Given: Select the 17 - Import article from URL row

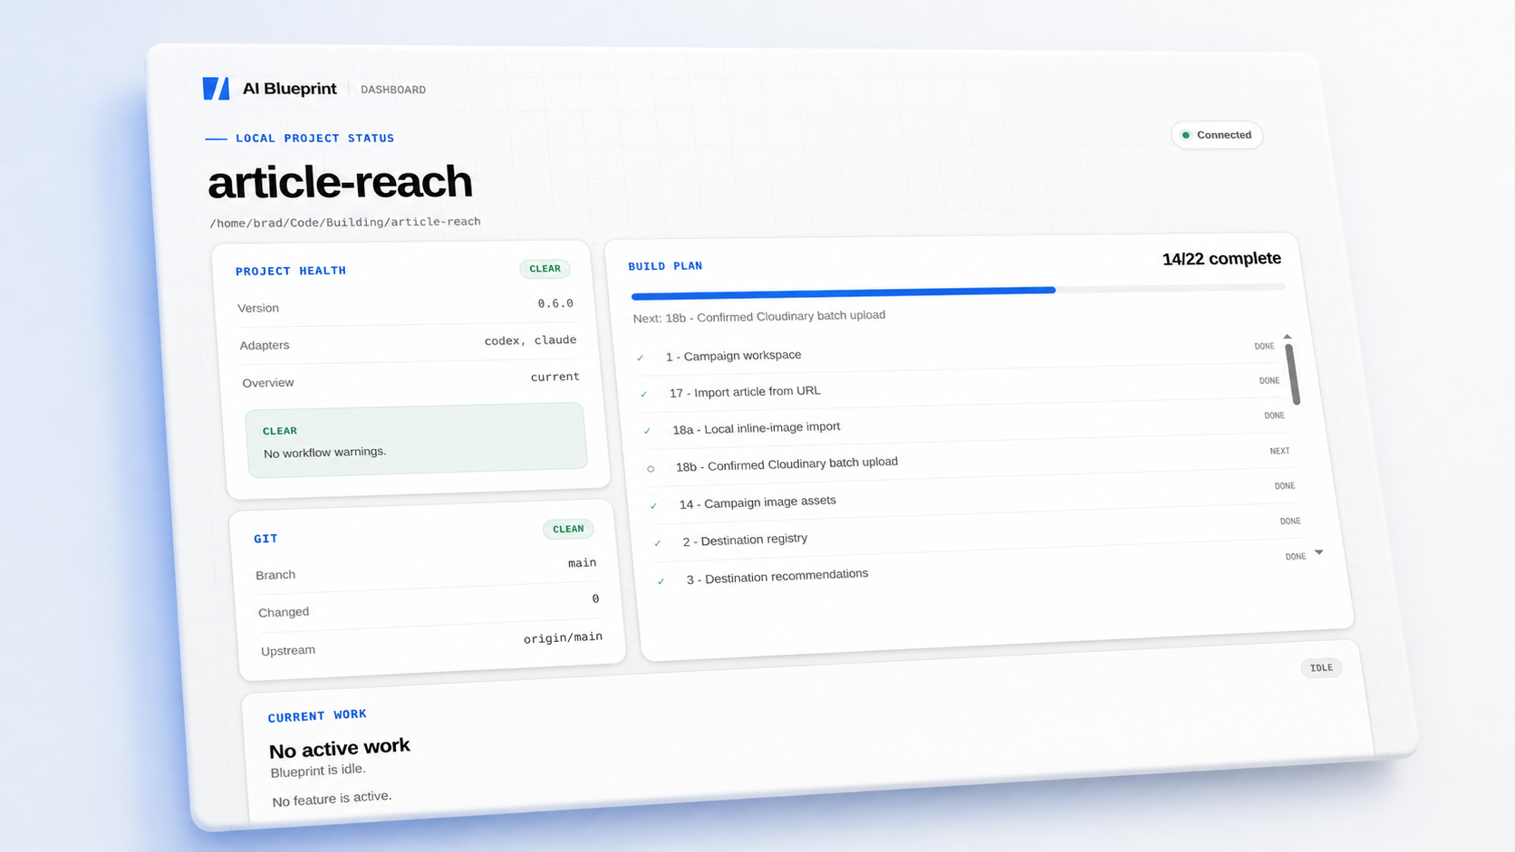Looking at the screenshot, I should pos(962,388).
